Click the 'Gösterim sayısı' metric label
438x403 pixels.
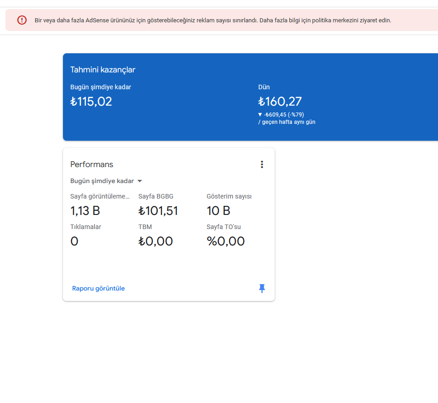click(229, 196)
